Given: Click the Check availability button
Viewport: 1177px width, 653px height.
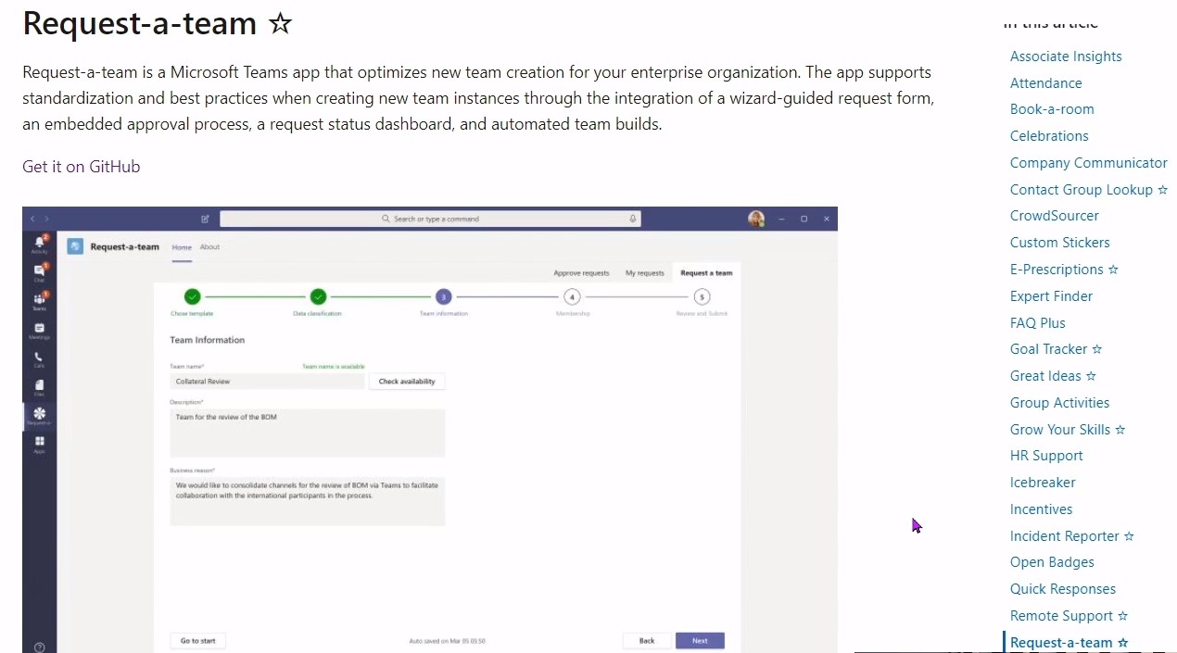Looking at the screenshot, I should (407, 381).
